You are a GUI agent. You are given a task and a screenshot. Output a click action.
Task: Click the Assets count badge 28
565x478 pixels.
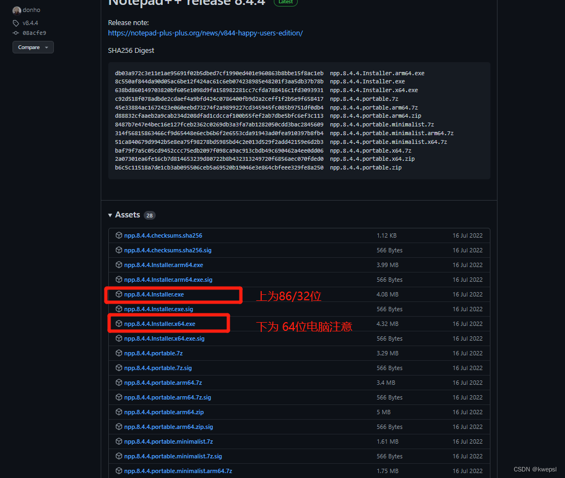(x=150, y=215)
